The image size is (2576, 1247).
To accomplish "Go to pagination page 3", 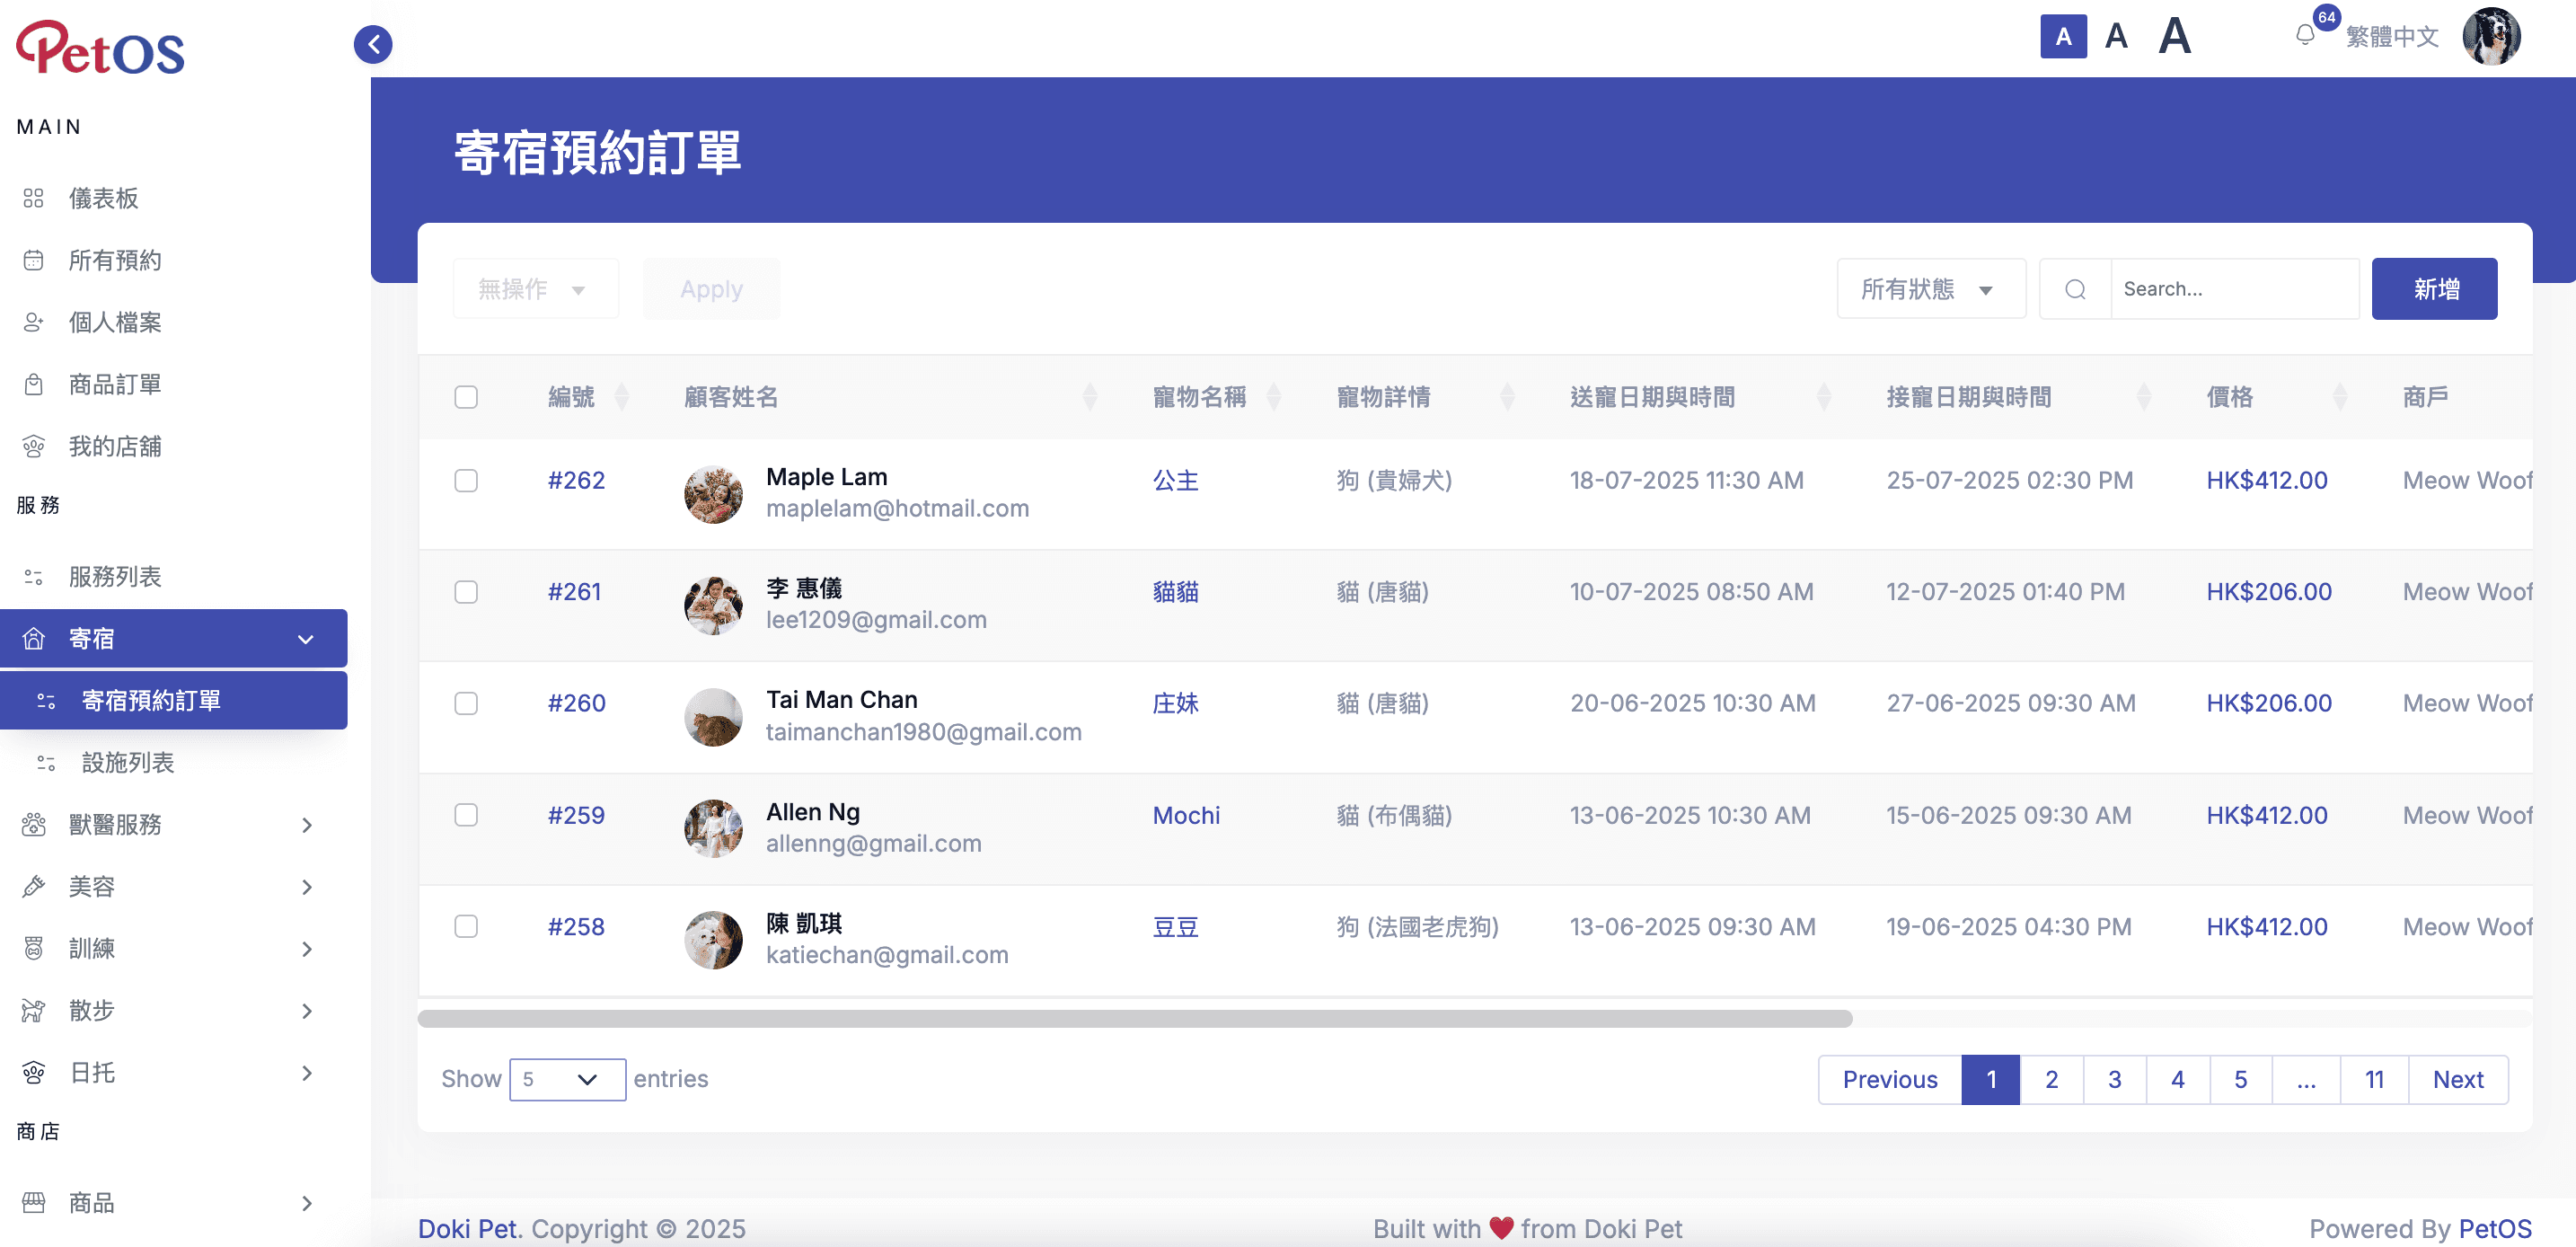I will (x=2114, y=1079).
